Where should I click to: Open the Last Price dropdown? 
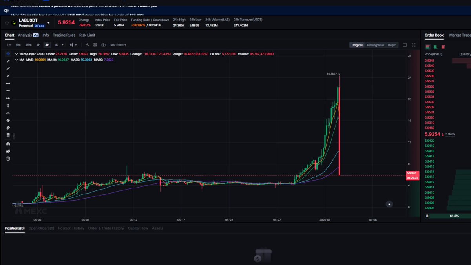pos(118,45)
